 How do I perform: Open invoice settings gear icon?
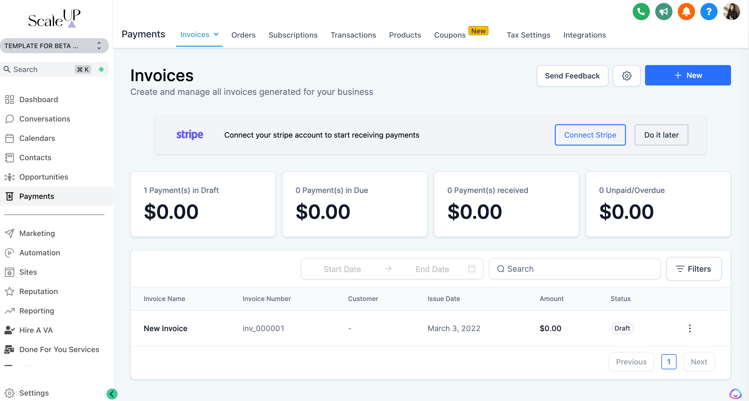(626, 76)
